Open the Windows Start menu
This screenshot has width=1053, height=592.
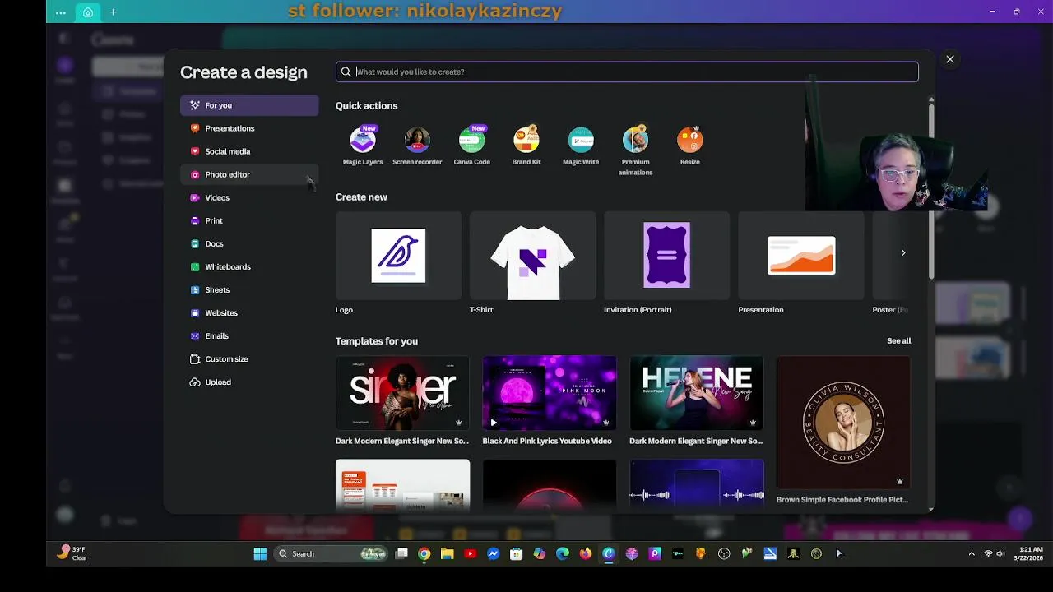click(260, 553)
